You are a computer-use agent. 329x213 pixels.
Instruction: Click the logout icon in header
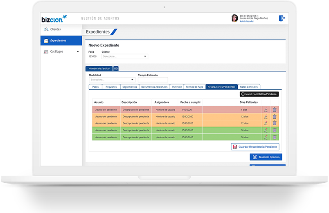click(282, 18)
